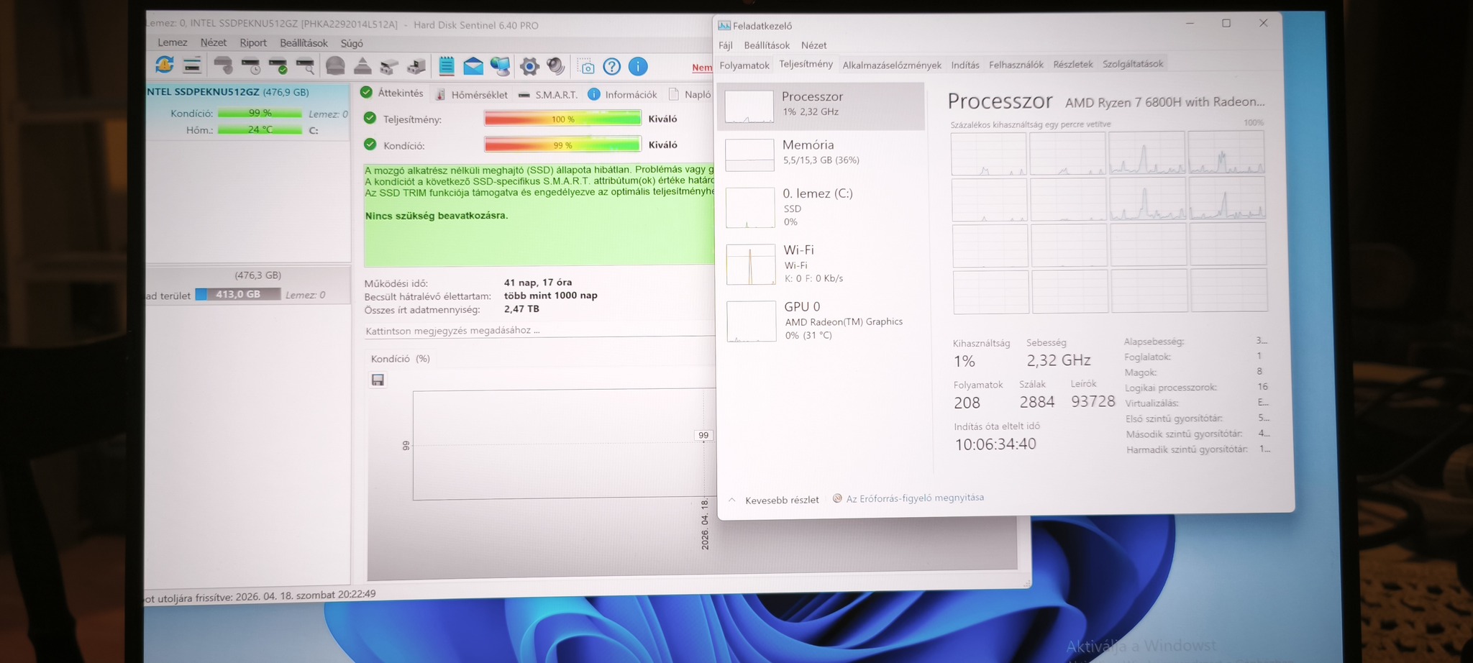Switch to the Felhasználók tab
This screenshot has width=1473, height=663.
(x=1016, y=65)
